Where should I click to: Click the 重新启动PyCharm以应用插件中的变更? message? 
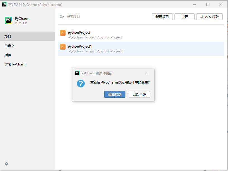tap(120, 82)
